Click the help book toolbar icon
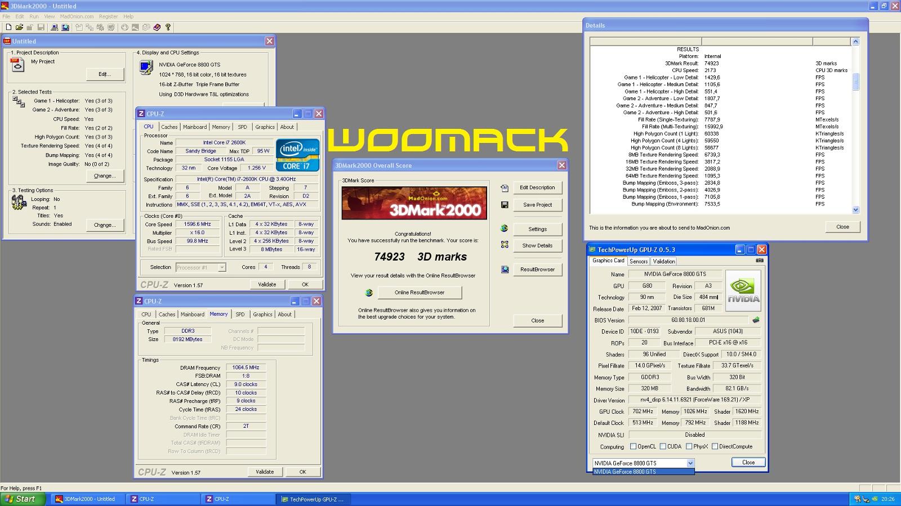Image resolution: width=901 pixels, height=506 pixels. (x=157, y=27)
